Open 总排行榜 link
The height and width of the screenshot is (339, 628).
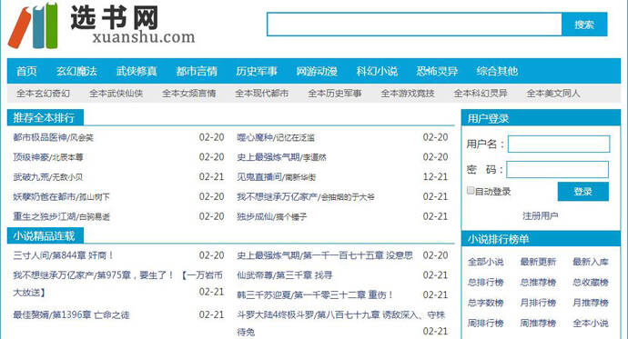click(x=485, y=283)
